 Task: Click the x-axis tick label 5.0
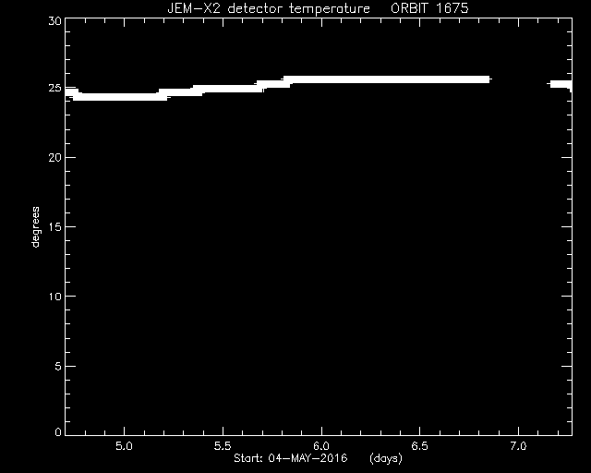124,446
